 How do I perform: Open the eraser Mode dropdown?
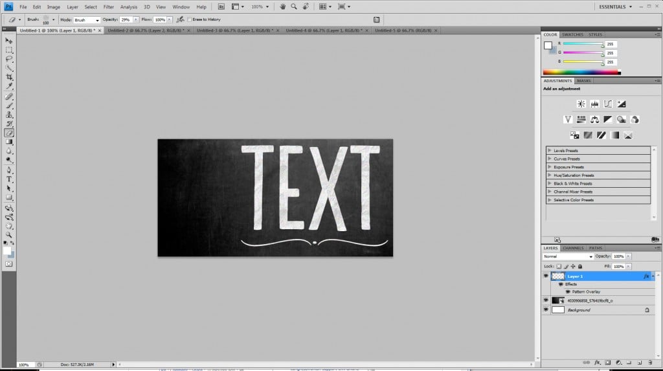(x=87, y=20)
